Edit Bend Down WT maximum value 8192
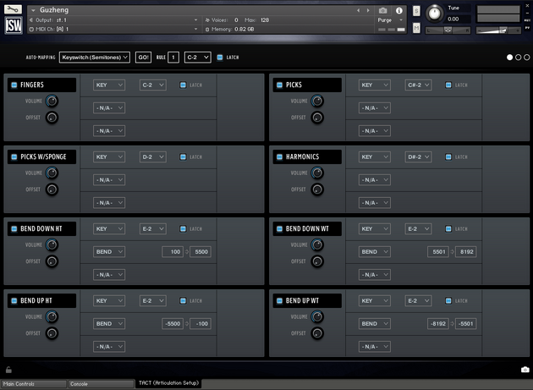 (x=466, y=252)
